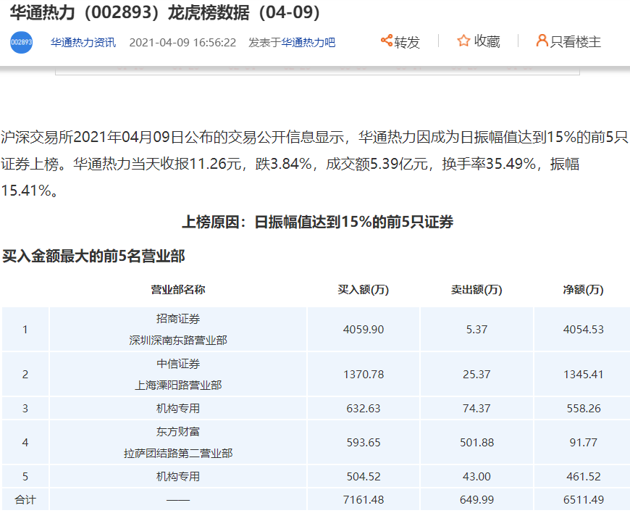Click the 营业部名称 column header
630x521 pixels.
coord(178,289)
